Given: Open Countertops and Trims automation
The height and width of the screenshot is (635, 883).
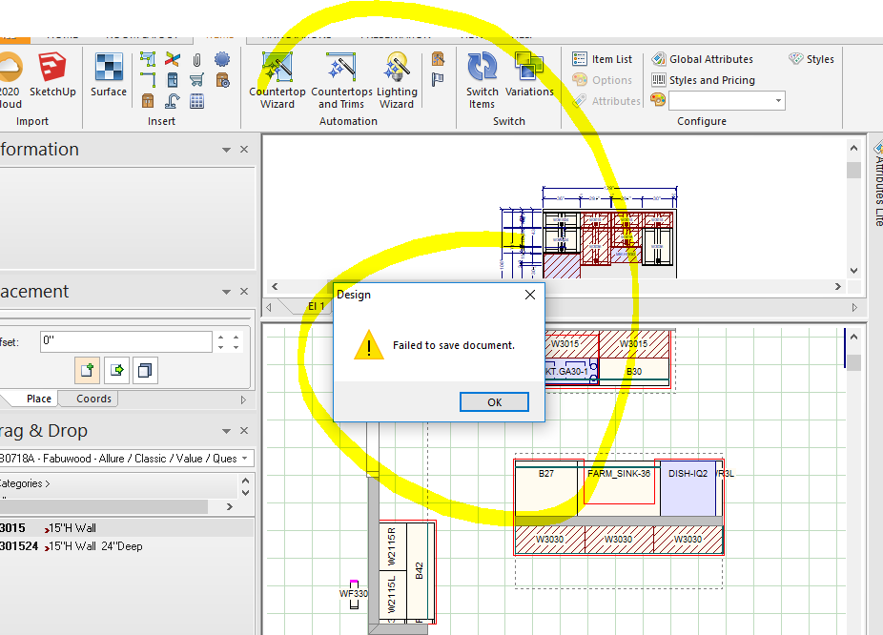Looking at the screenshot, I should coord(341,76).
